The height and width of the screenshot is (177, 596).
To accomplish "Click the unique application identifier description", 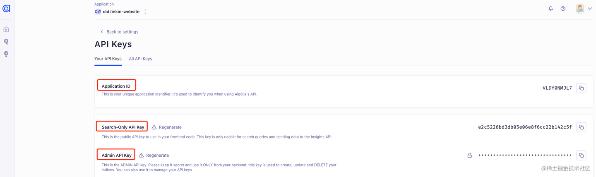I will coord(179,94).
